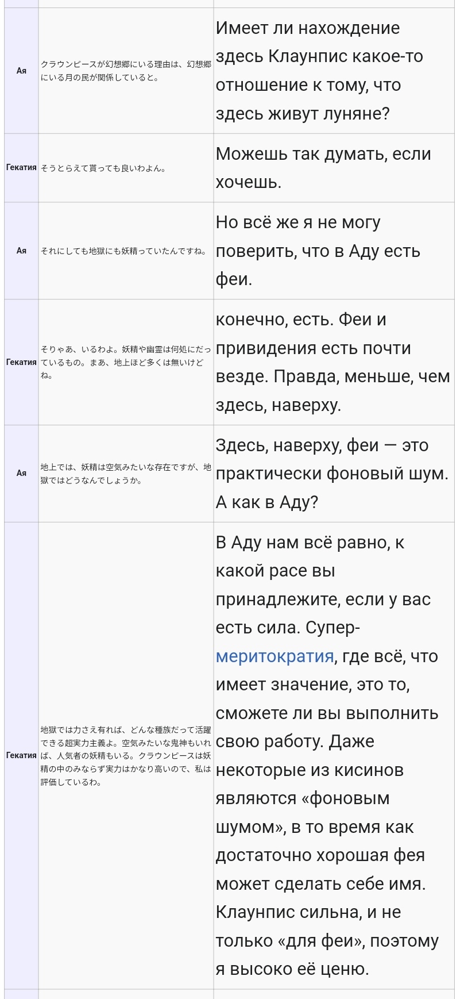The height and width of the screenshot is (999, 464).
Task: Click the translation 'Можешь так думать, если хочешь'
Action: [323, 168]
